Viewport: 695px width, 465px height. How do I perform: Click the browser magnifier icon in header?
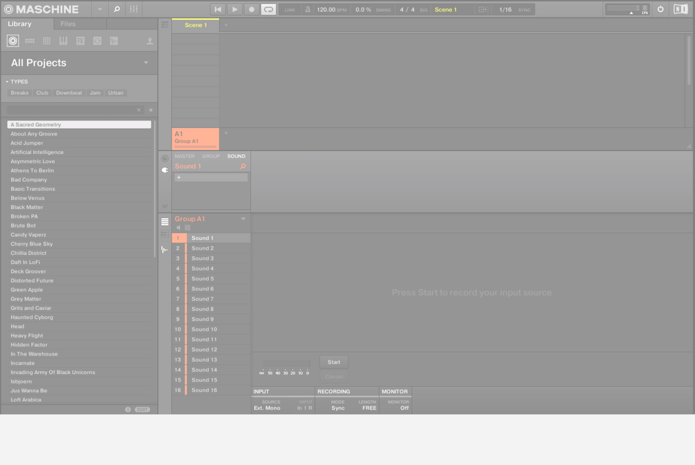point(116,9)
